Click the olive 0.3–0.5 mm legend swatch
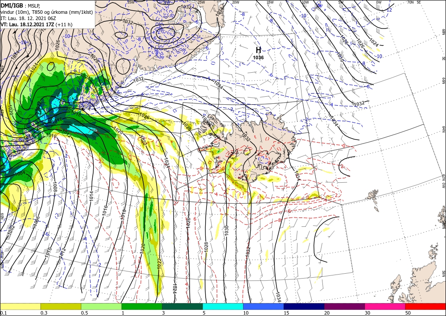446x316 pixels. pyautogui.click(x=61, y=306)
